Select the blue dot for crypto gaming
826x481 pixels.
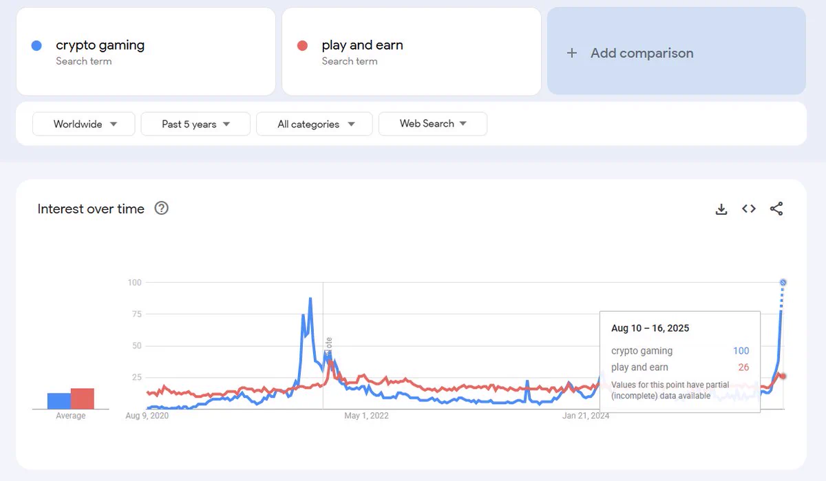click(x=36, y=45)
